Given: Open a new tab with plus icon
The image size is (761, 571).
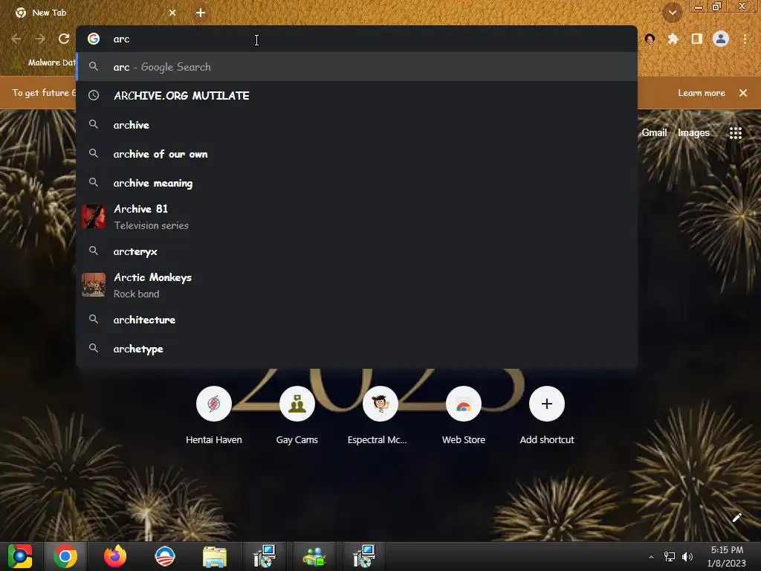Looking at the screenshot, I should coord(201,13).
